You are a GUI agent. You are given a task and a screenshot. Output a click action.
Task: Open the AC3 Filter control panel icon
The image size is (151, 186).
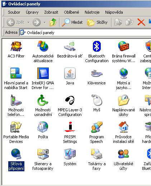coord(16,46)
